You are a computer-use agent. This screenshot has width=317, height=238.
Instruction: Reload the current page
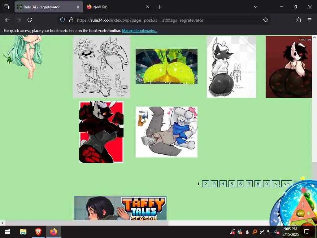(x=30, y=20)
